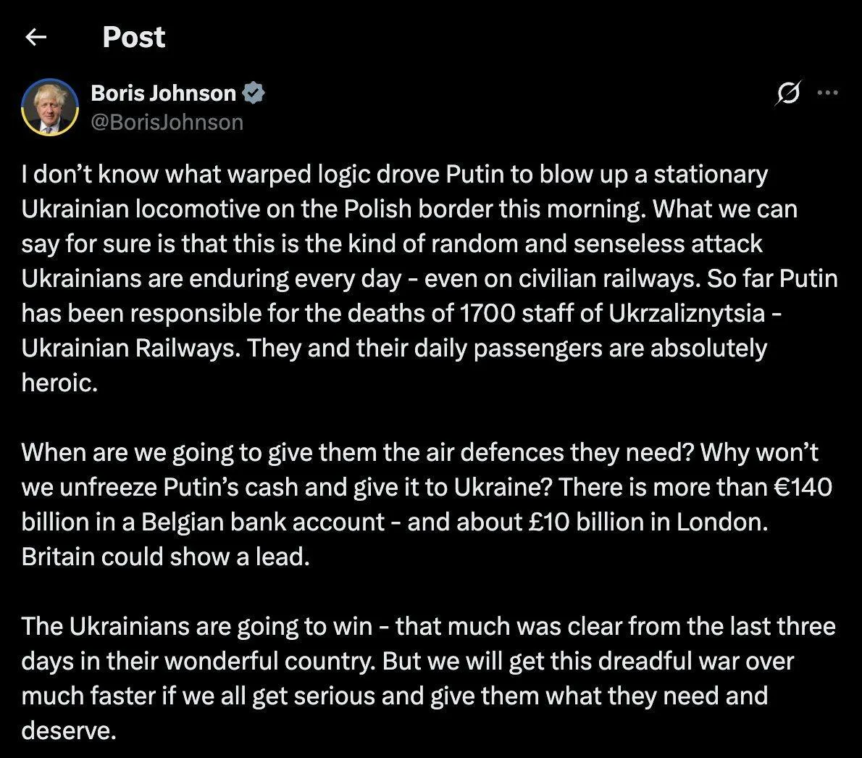Click the word "Ukrzaliznytsia" in the post
This screenshot has width=862, height=758.
point(687,314)
